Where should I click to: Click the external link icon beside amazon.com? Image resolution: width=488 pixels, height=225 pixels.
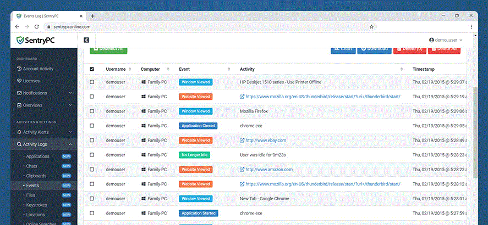pos(242,170)
